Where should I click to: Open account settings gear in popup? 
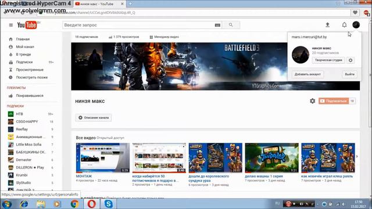(350, 60)
